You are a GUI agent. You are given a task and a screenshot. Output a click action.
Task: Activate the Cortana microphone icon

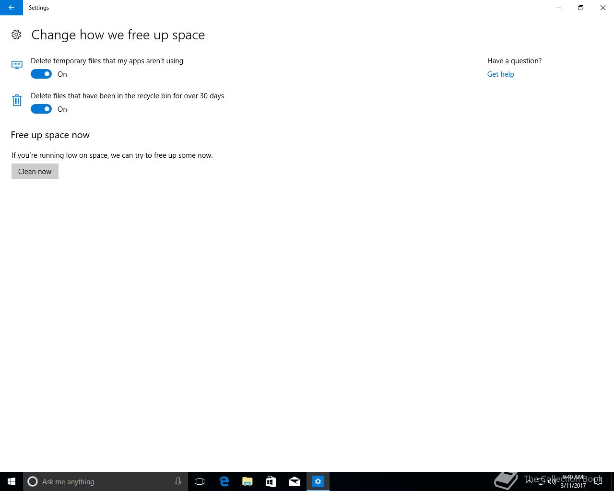click(178, 481)
